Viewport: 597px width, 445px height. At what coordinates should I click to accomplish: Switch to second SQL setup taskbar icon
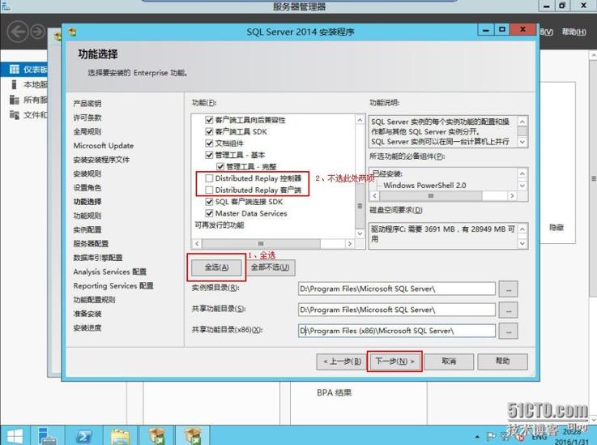click(x=193, y=436)
